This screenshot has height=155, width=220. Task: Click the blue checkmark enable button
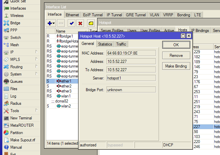[71, 23]
